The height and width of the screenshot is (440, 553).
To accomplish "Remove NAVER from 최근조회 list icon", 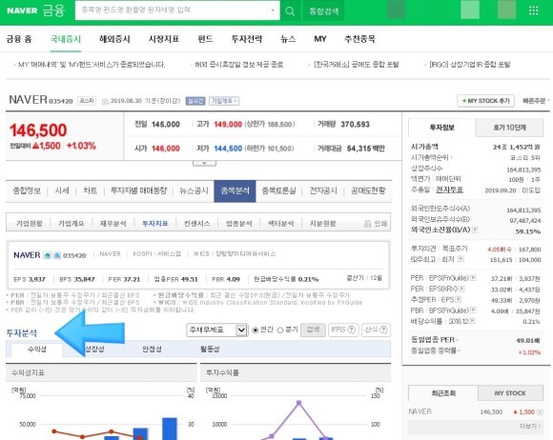I will (x=540, y=411).
